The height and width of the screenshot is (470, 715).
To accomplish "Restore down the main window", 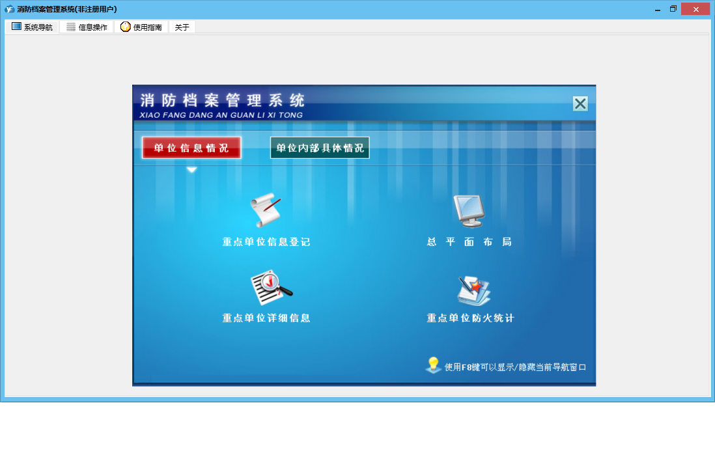I will click(x=673, y=9).
